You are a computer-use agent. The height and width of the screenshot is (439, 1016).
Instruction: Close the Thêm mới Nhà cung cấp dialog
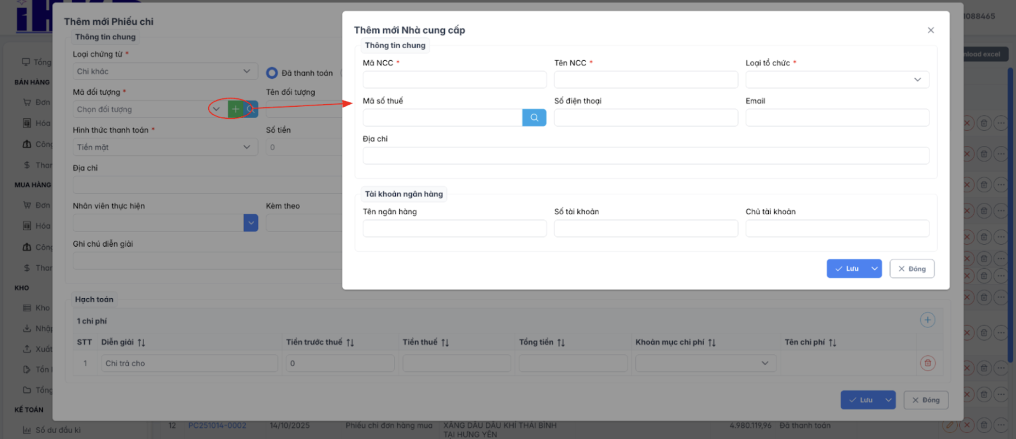pyautogui.click(x=930, y=30)
